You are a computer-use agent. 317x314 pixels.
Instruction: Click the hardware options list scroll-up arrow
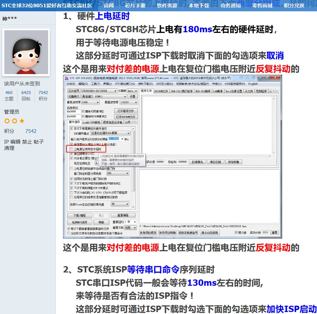pyautogui.click(x=133, y=129)
